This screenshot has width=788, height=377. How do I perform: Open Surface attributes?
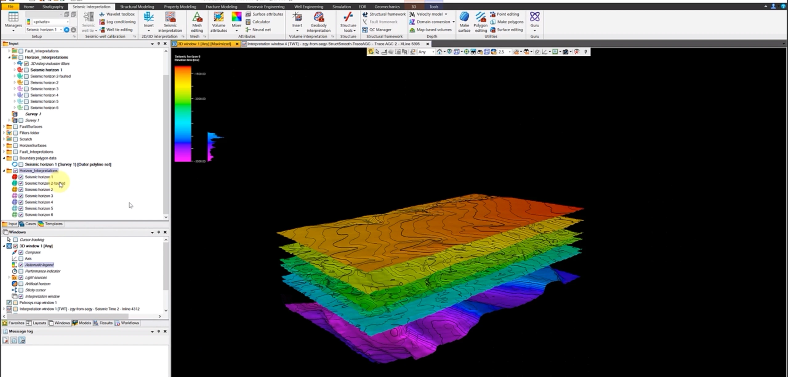point(264,14)
